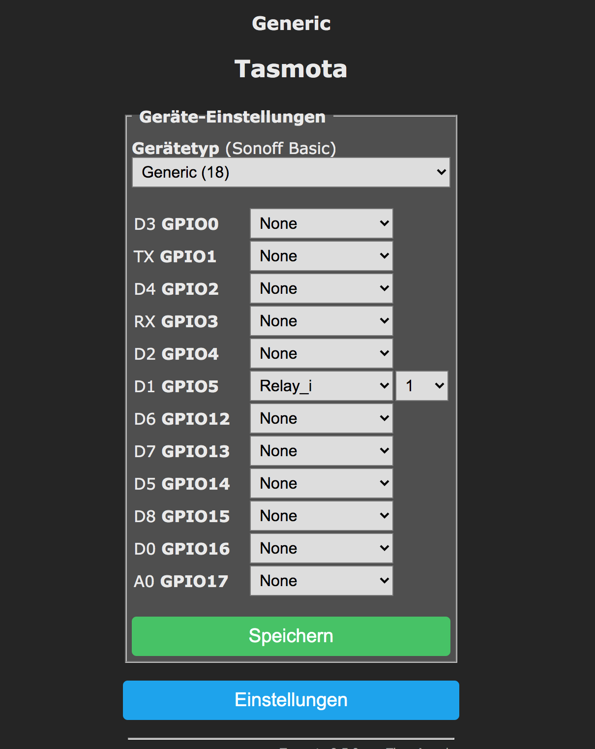This screenshot has height=749, width=595.
Task: Go back via the Einstellungen button
Action: (x=291, y=700)
